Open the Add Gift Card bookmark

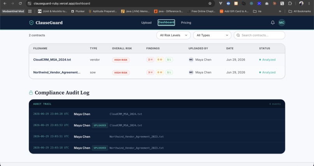[x=234, y=11]
